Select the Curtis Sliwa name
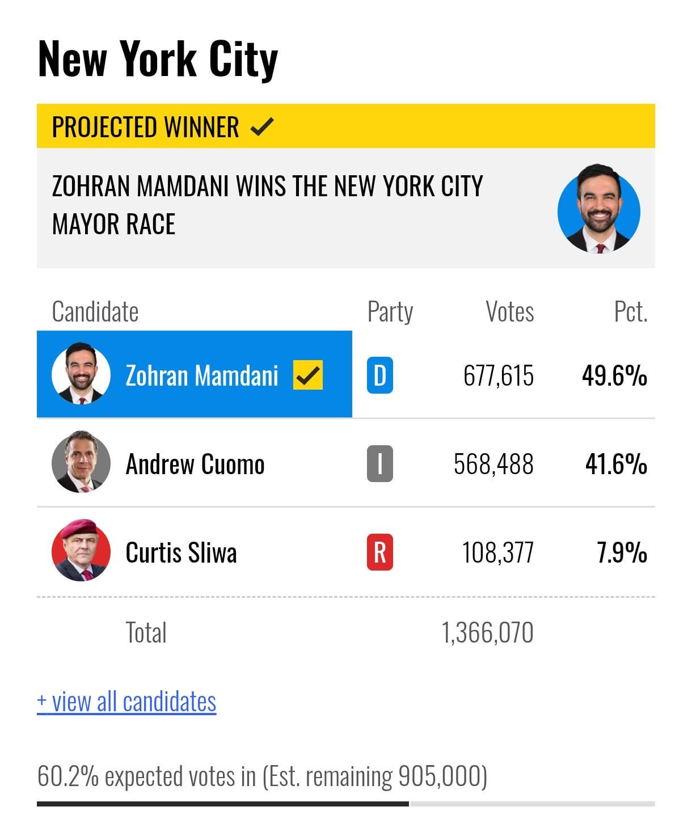The height and width of the screenshot is (836, 692). pyautogui.click(x=181, y=552)
